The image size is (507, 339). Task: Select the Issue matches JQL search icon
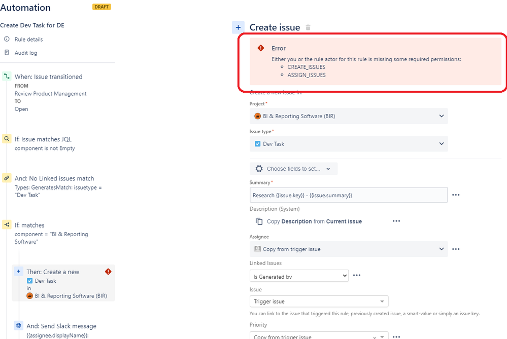pyautogui.click(x=7, y=139)
